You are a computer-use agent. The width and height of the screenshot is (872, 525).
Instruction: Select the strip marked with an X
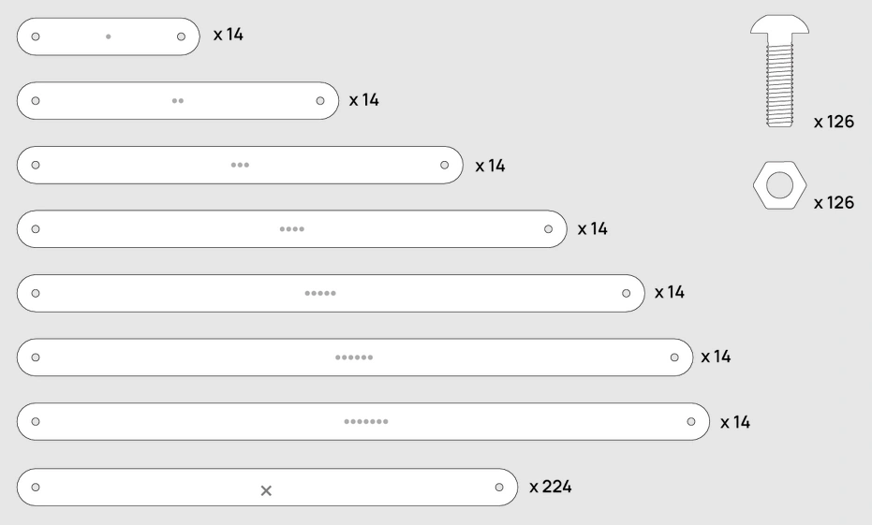point(268,488)
